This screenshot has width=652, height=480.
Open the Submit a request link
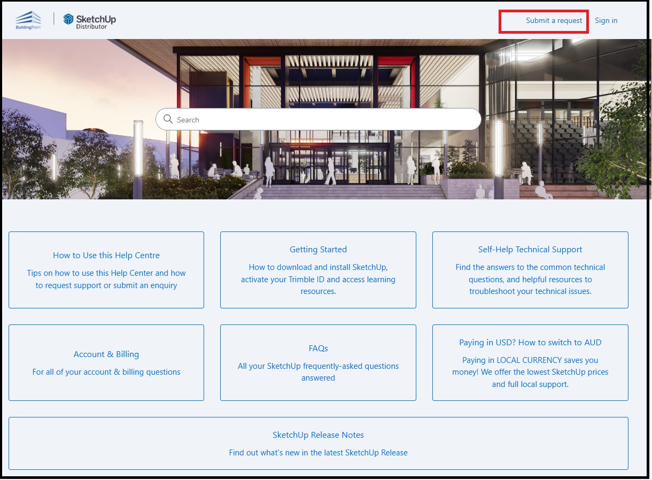(x=554, y=21)
